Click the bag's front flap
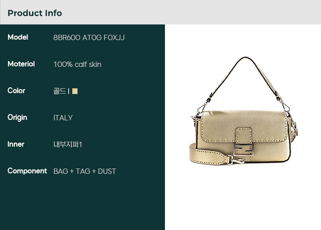The height and width of the screenshot is (230, 321). [x=243, y=127]
